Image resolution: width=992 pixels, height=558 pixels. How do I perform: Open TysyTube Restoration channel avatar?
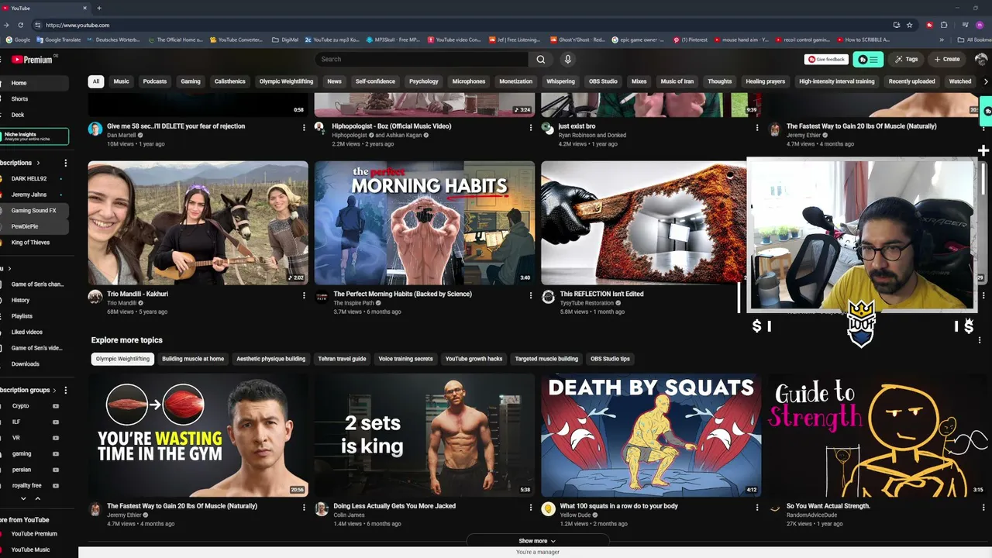548,297
